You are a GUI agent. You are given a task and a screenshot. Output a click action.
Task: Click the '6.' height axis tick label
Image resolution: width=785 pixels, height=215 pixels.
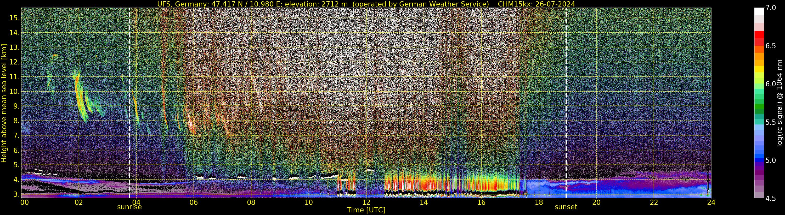click(x=16, y=150)
